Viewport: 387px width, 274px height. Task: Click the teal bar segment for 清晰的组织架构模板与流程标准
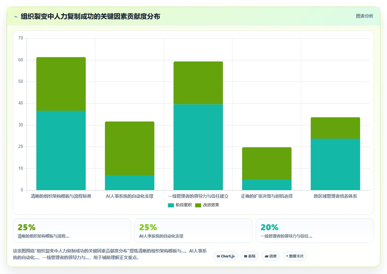(61, 150)
